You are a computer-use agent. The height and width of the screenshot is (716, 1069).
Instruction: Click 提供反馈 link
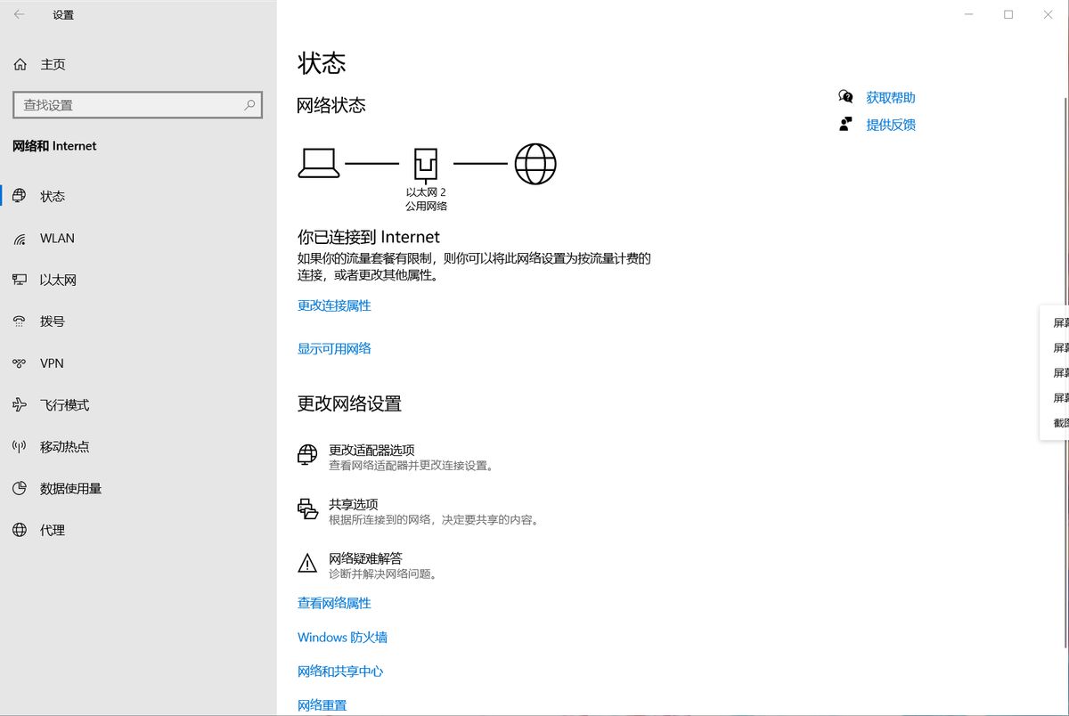[891, 125]
